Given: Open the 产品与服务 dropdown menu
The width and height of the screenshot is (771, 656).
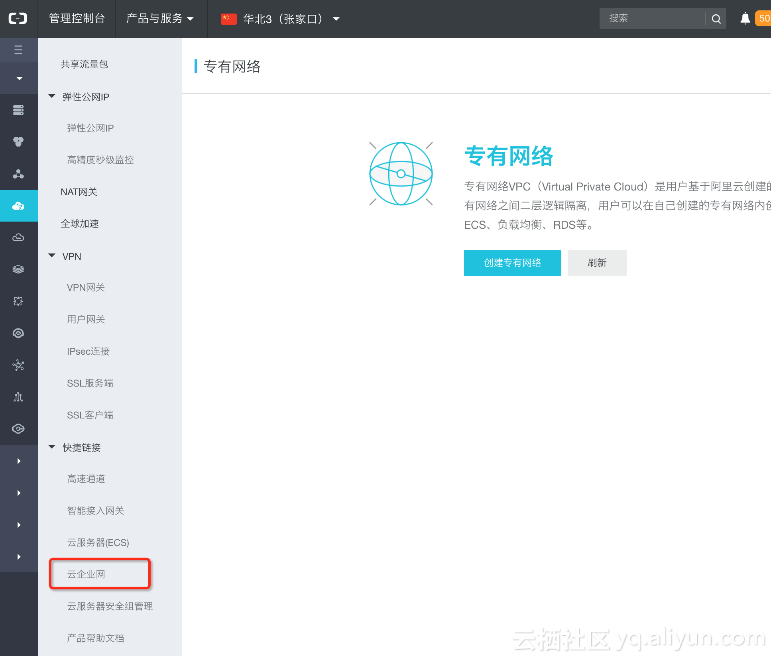Looking at the screenshot, I should pyautogui.click(x=160, y=19).
